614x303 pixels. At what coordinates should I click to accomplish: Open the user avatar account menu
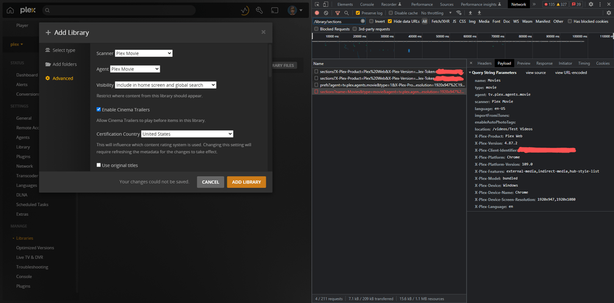(x=295, y=10)
